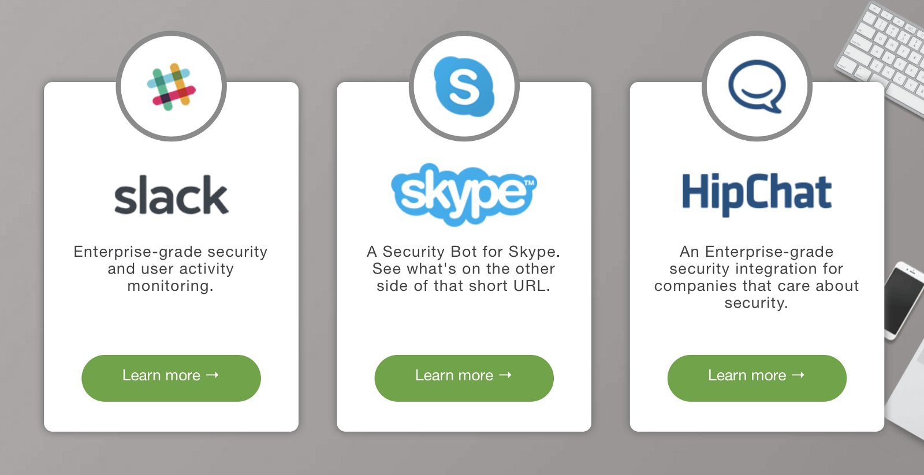Click the HipChat speech bubble icon
The image size is (924, 475).
(757, 87)
